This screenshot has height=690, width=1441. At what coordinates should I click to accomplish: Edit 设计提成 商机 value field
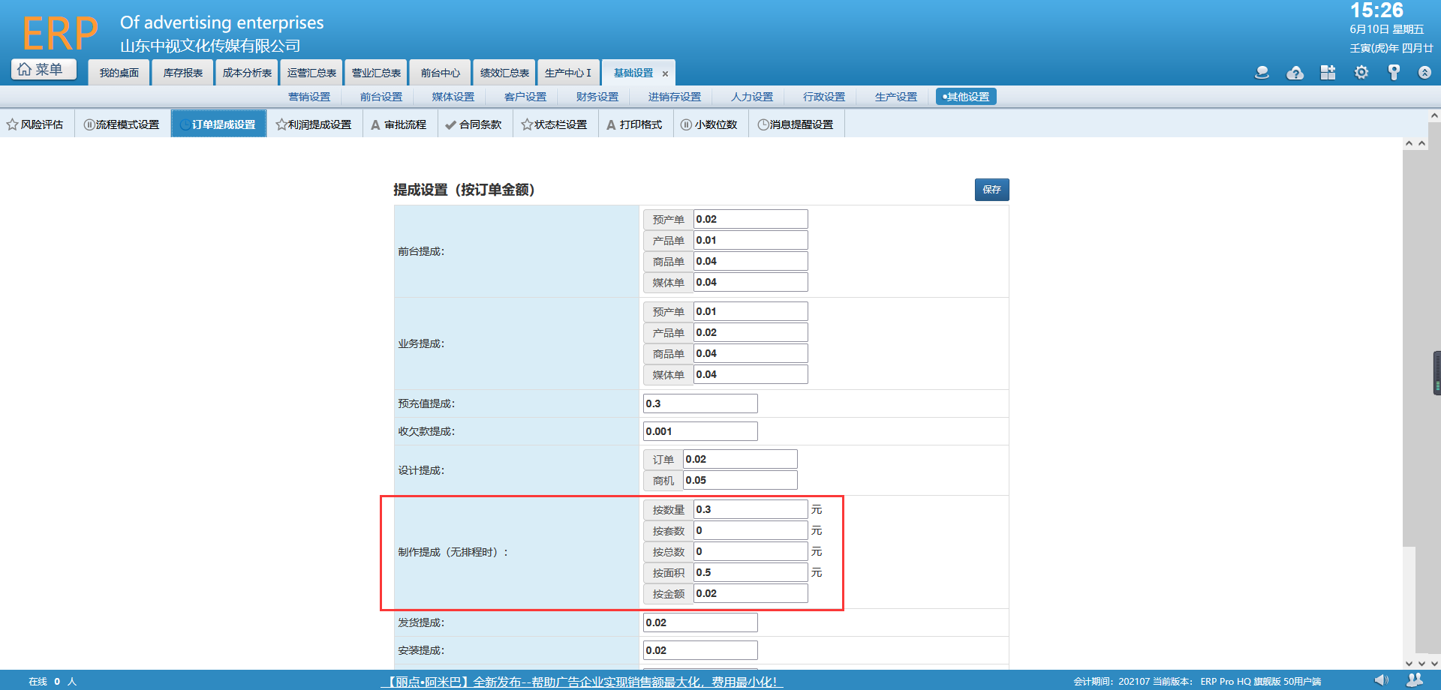pyautogui.click(x=740, y=480)
